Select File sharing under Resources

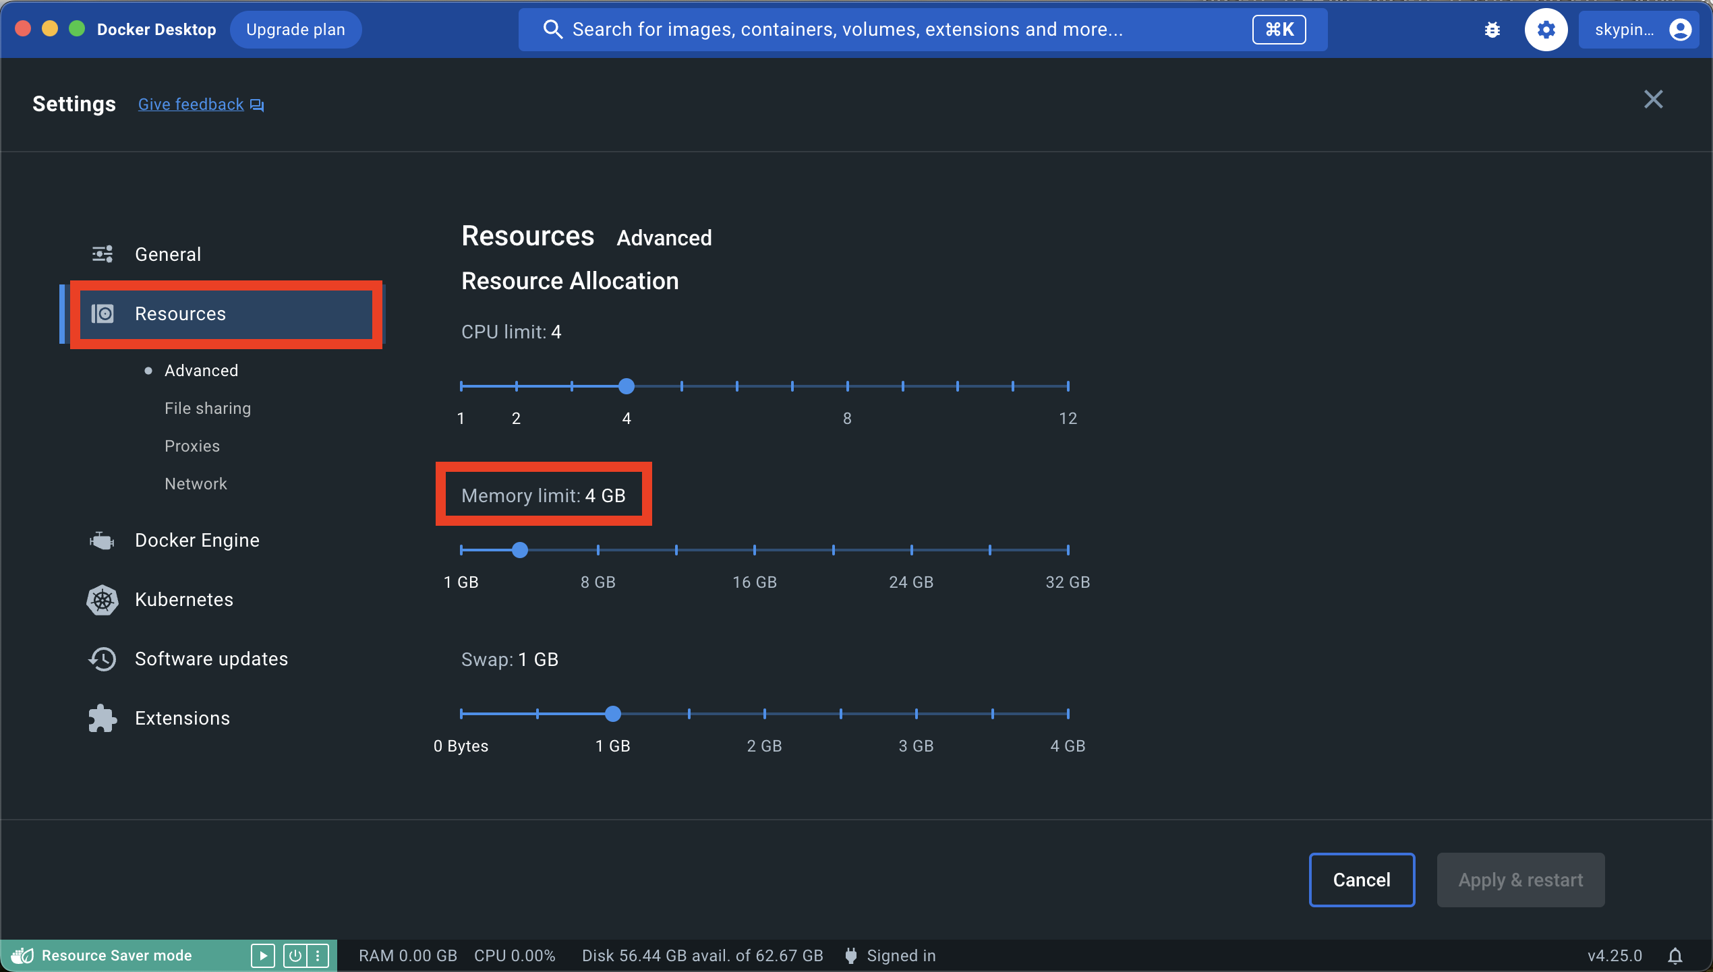coord(208,408)
